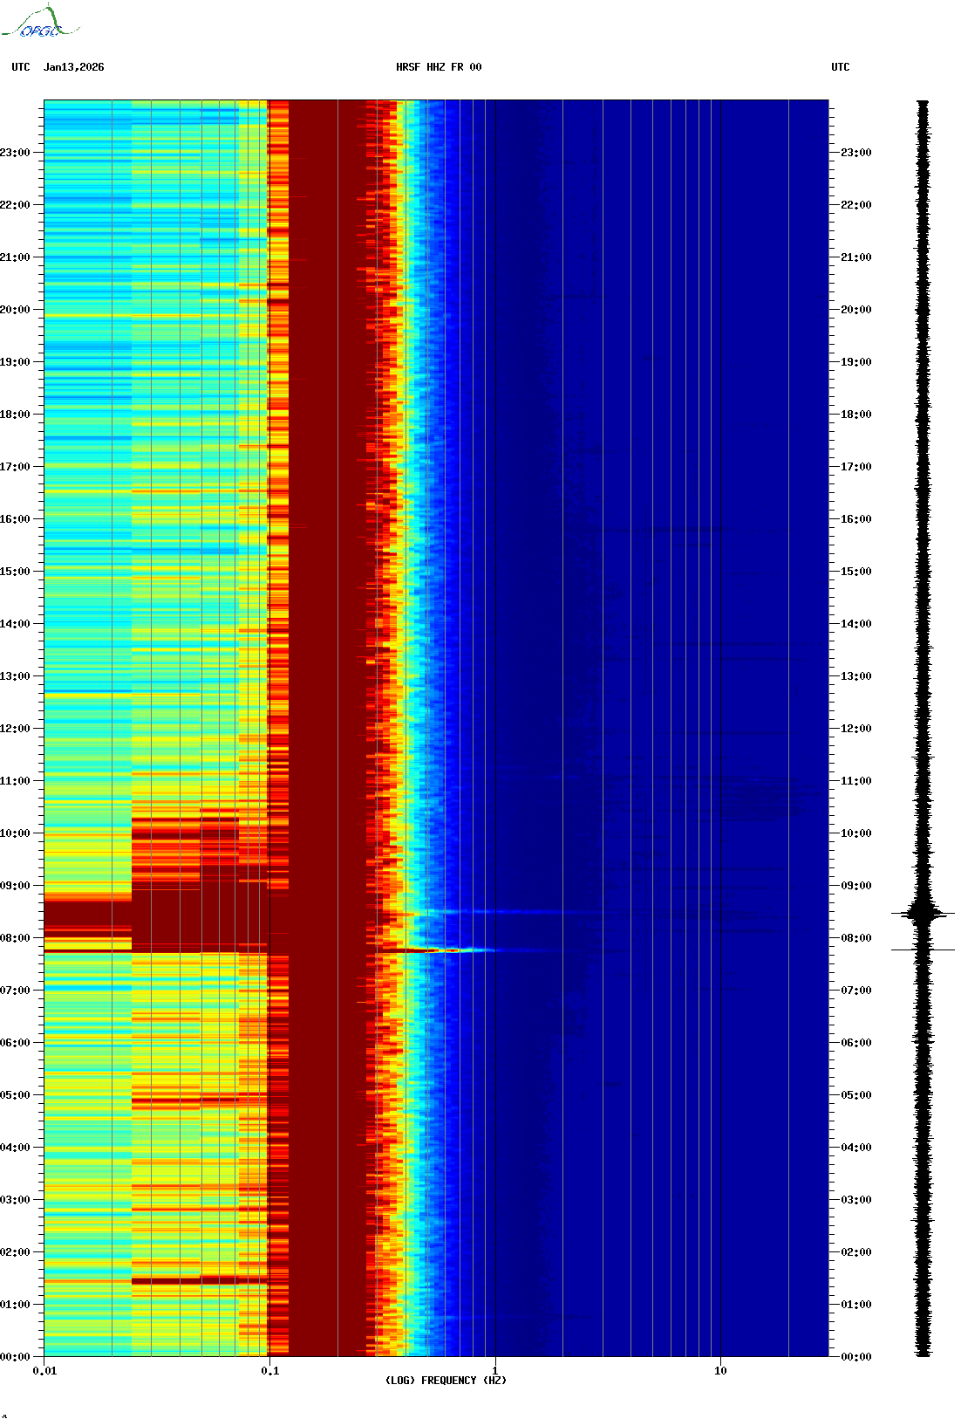Click the 06:00 label on the left time axis
The width and height of the screenshot is (961, 1426).
[x=15, y=1043]
